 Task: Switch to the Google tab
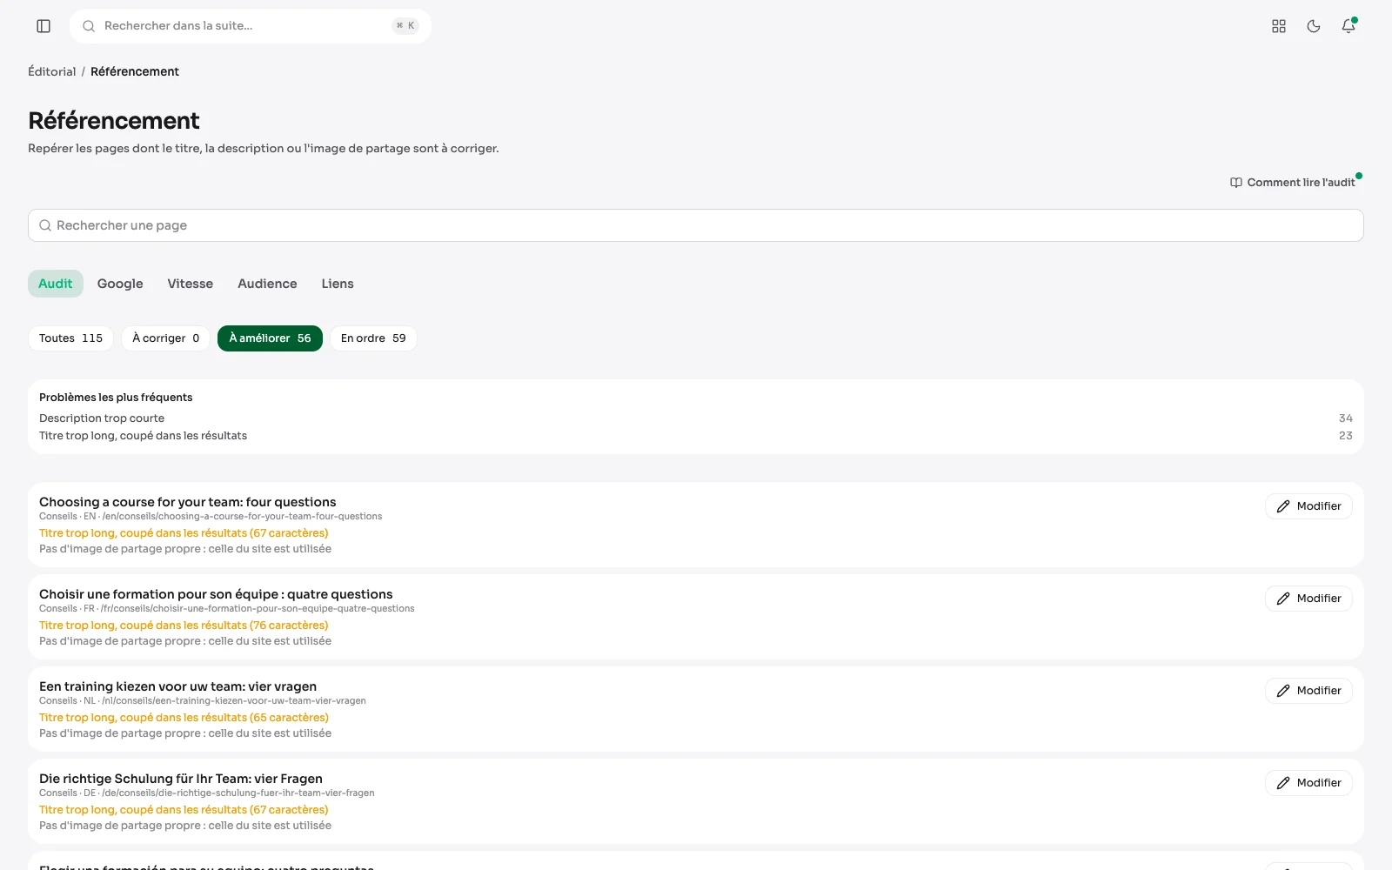pos(120,284)
